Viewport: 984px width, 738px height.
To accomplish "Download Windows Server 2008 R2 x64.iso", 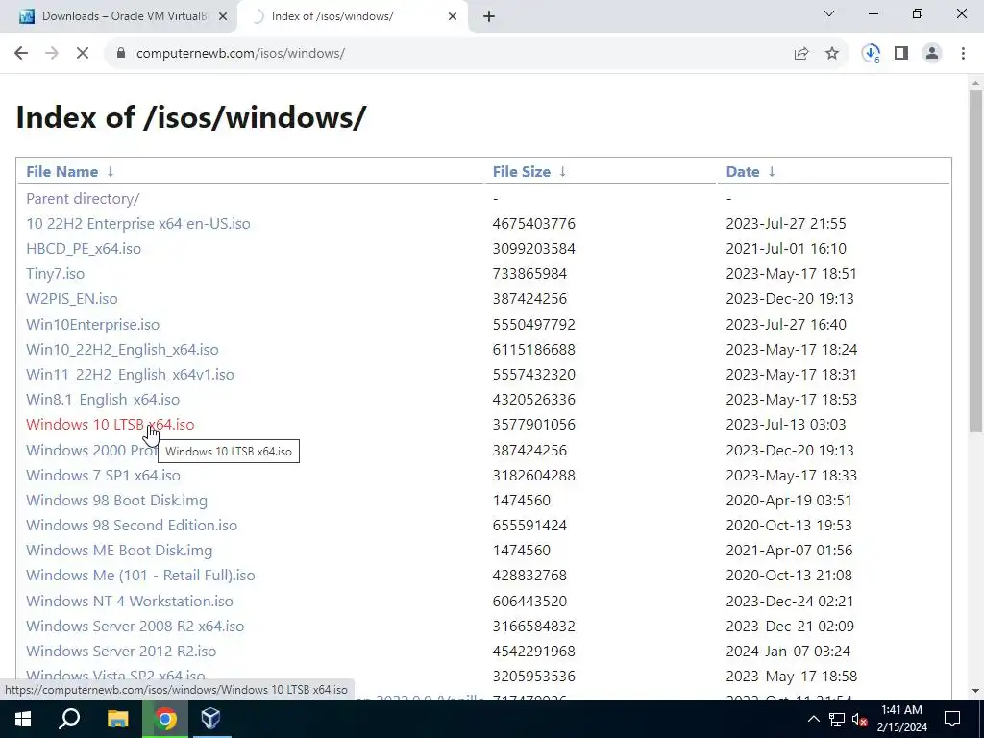I will coord(135,627).
